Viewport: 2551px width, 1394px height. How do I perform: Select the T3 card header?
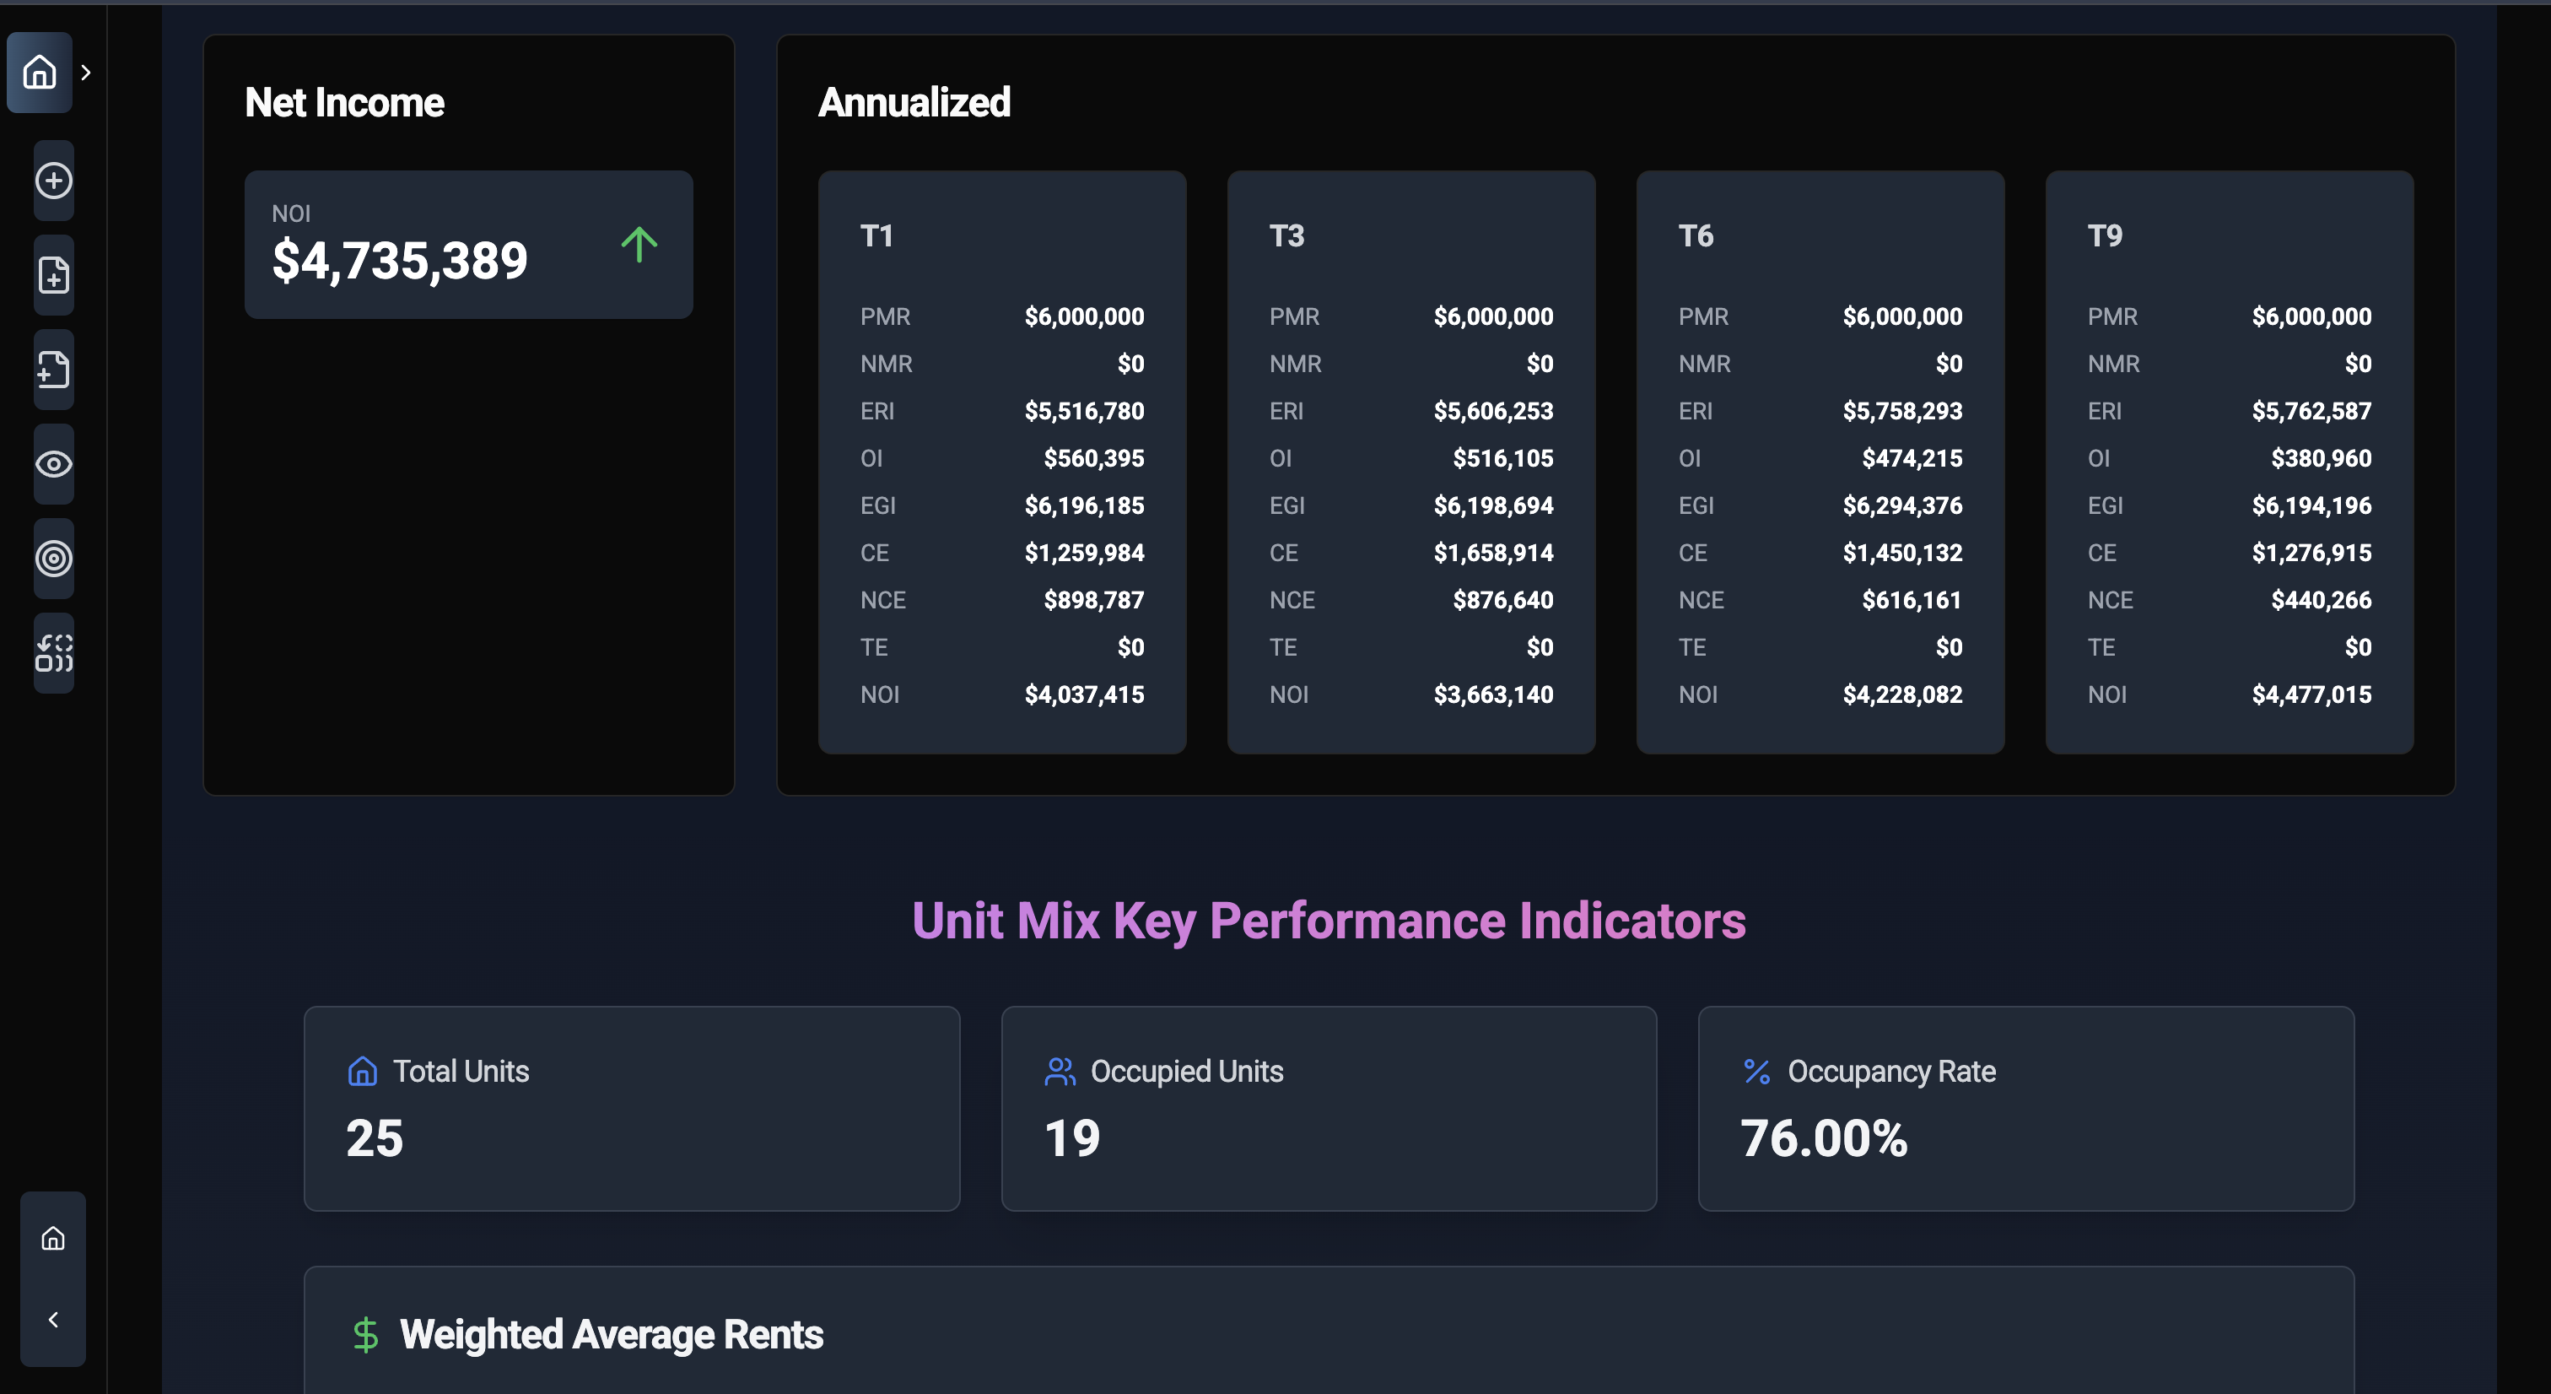pyautogui.click(x=1286, y=235)
